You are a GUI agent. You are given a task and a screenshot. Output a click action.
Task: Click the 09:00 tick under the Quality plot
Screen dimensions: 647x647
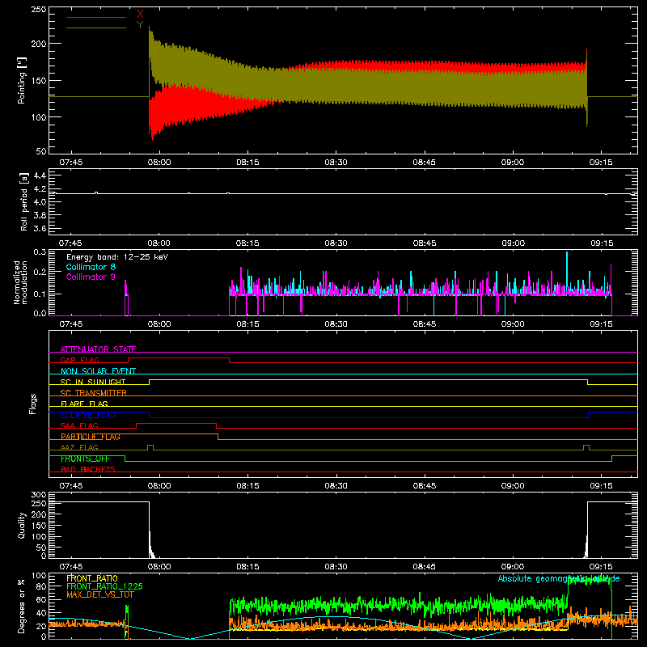coord(513,567)
